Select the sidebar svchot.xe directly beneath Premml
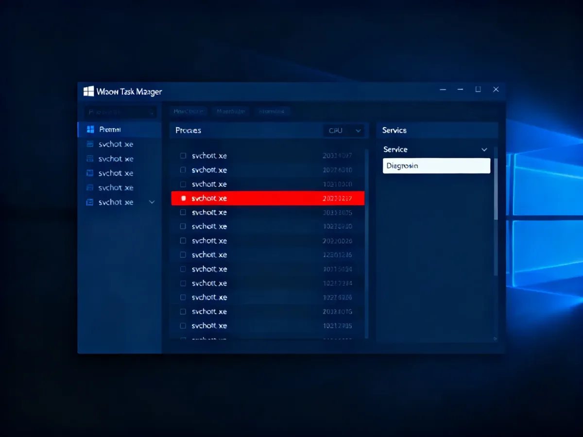Screen dimensions: 583x437 [116, 144]
